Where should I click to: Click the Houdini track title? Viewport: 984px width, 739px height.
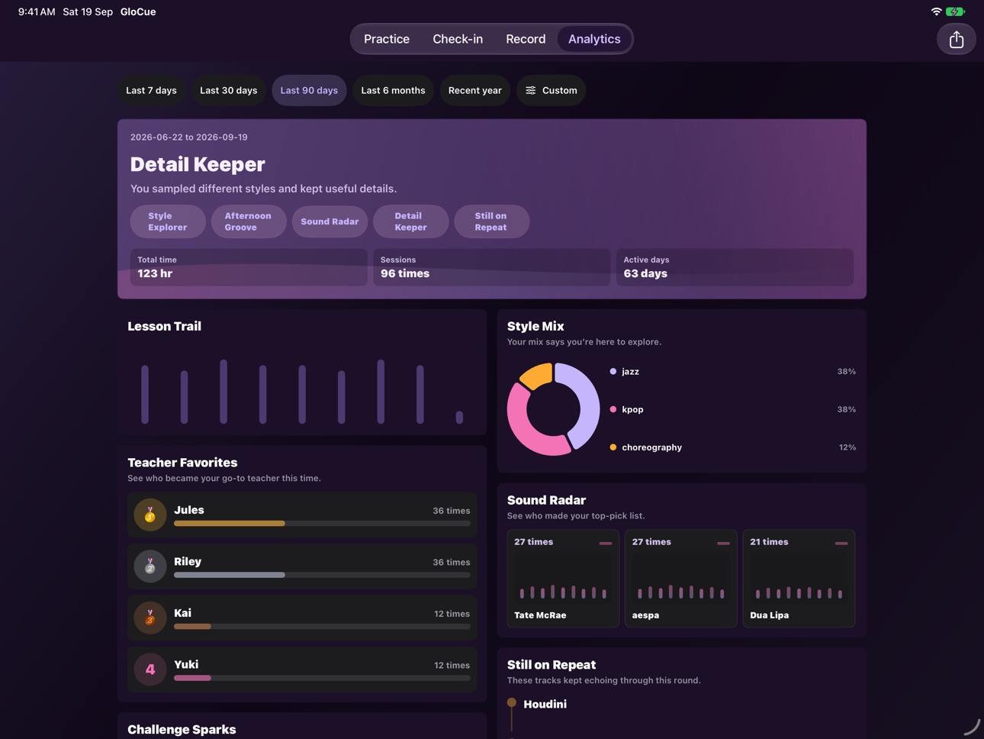tap(545, 704)
